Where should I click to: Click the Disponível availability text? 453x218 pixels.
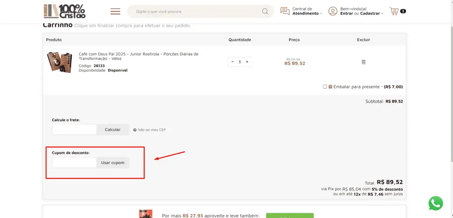pyautogui.click(x=118, y=70)
